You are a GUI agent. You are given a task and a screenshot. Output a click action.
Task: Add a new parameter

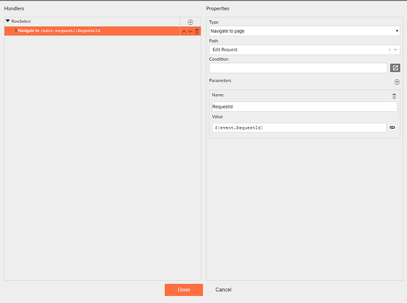(397, 82)
